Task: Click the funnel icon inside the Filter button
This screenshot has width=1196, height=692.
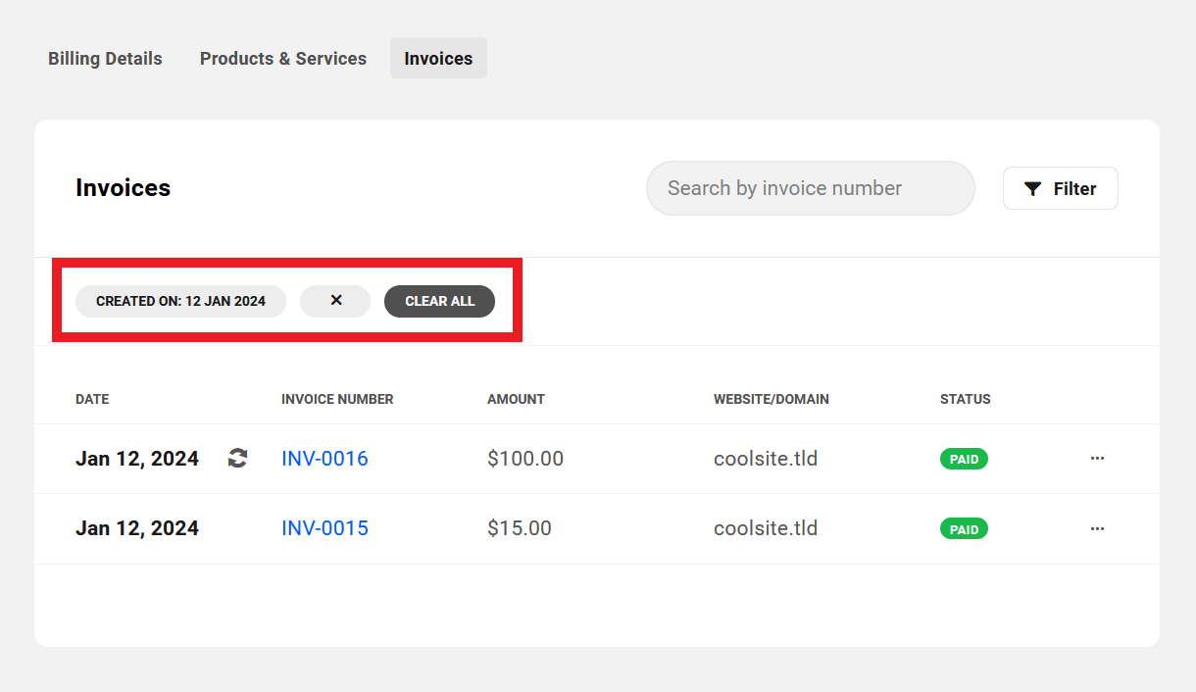Action: 1033,188
